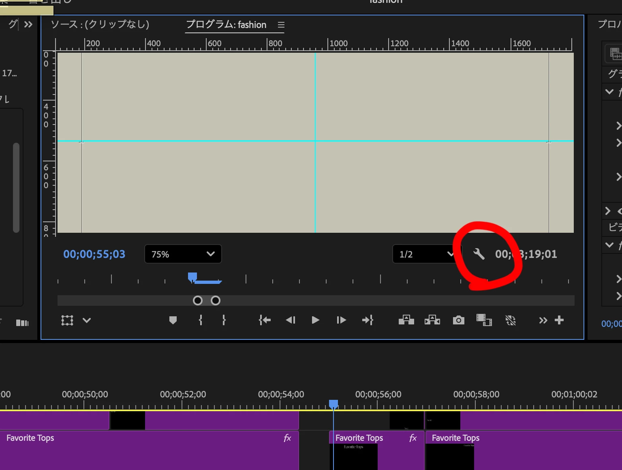Click the left zoom scroll bar handle
622x470 pixels.
pyautogui.click(x=198, y=300)
